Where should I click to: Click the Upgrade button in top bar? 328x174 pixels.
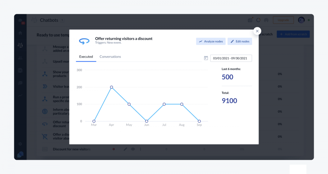(x=283, y=20)
